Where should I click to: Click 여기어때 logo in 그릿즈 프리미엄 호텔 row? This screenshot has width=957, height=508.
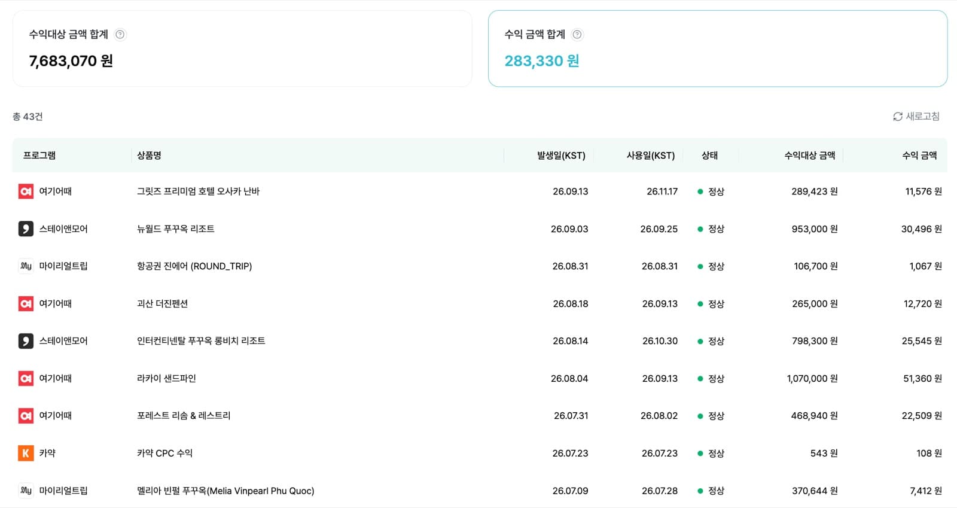(26, 191)
